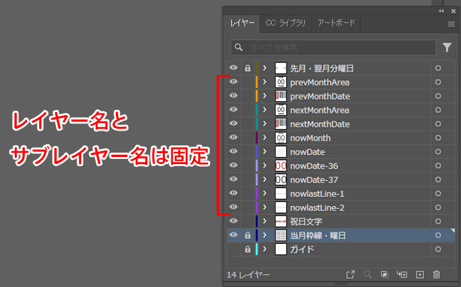Viewport: 461px width, 287px height.
Task: Switch to the CC ライブラリ tab
Action: (286, 23)
